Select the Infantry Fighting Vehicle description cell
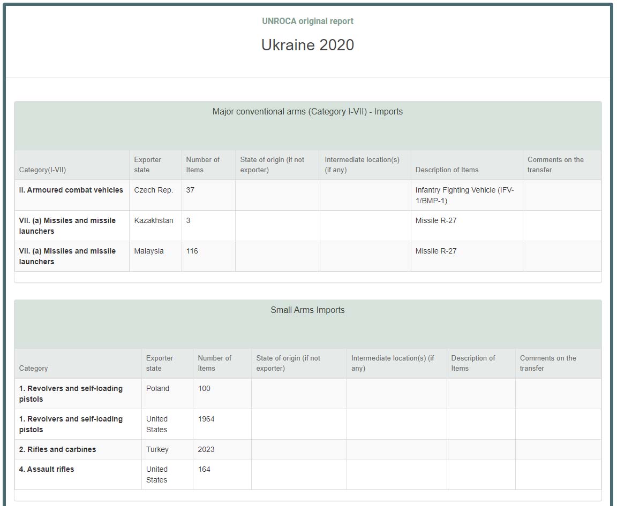The image size is (617, 506). 464,195
